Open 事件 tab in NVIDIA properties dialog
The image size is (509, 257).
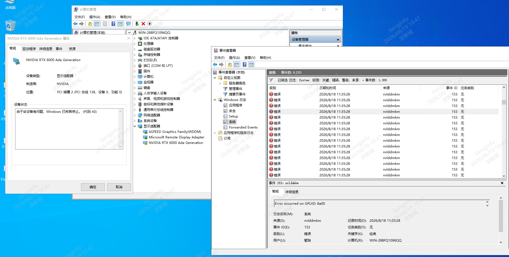pos(59,49)
